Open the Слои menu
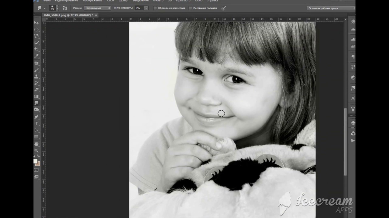389x218 pixels. click(111, 1)
